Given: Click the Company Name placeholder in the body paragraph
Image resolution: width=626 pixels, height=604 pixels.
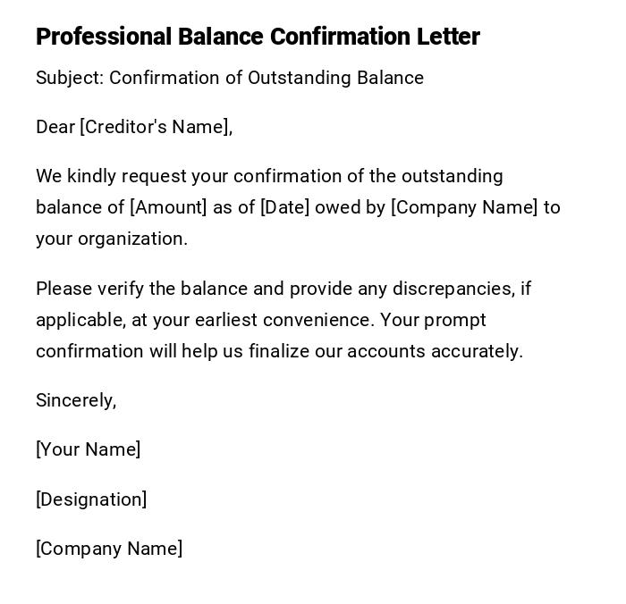Looking at the screenshot, I should (x=464, y=207).
